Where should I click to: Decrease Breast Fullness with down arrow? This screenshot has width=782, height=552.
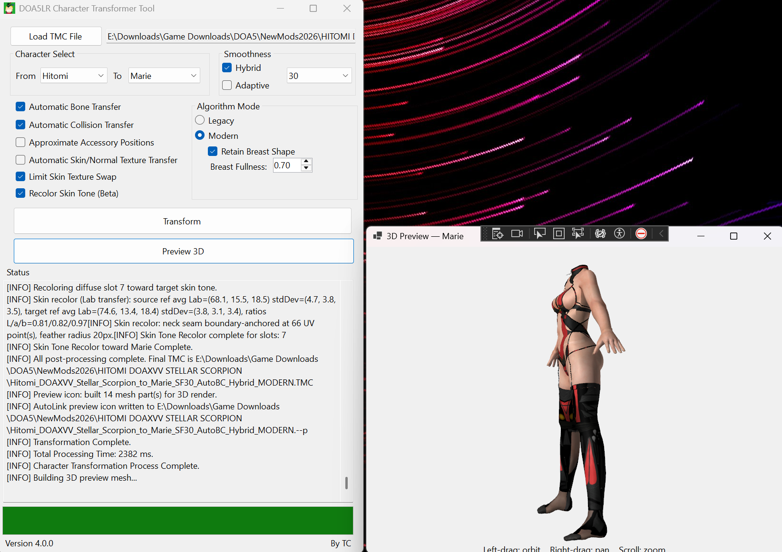click(306, 168)
